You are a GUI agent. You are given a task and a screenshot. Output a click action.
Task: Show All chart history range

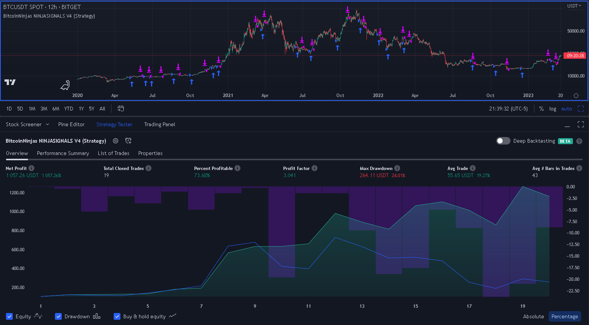coord(102,109)
